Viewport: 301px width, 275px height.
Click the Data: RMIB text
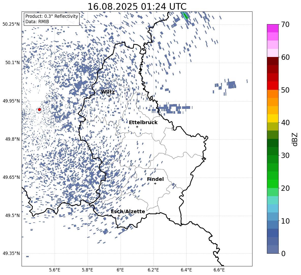pyautogui.click(x=37, y=22)
